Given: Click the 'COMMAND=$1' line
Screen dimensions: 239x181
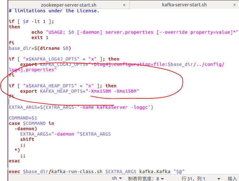Looking at the screenshot, I should (x=23, y=118).
